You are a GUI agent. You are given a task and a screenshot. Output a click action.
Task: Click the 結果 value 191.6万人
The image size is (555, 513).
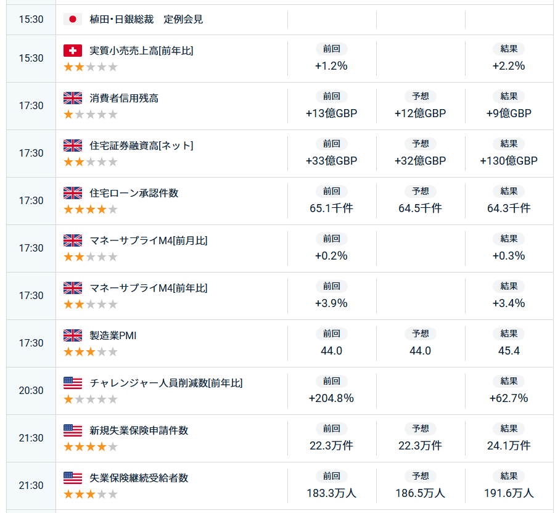point(509,493)
